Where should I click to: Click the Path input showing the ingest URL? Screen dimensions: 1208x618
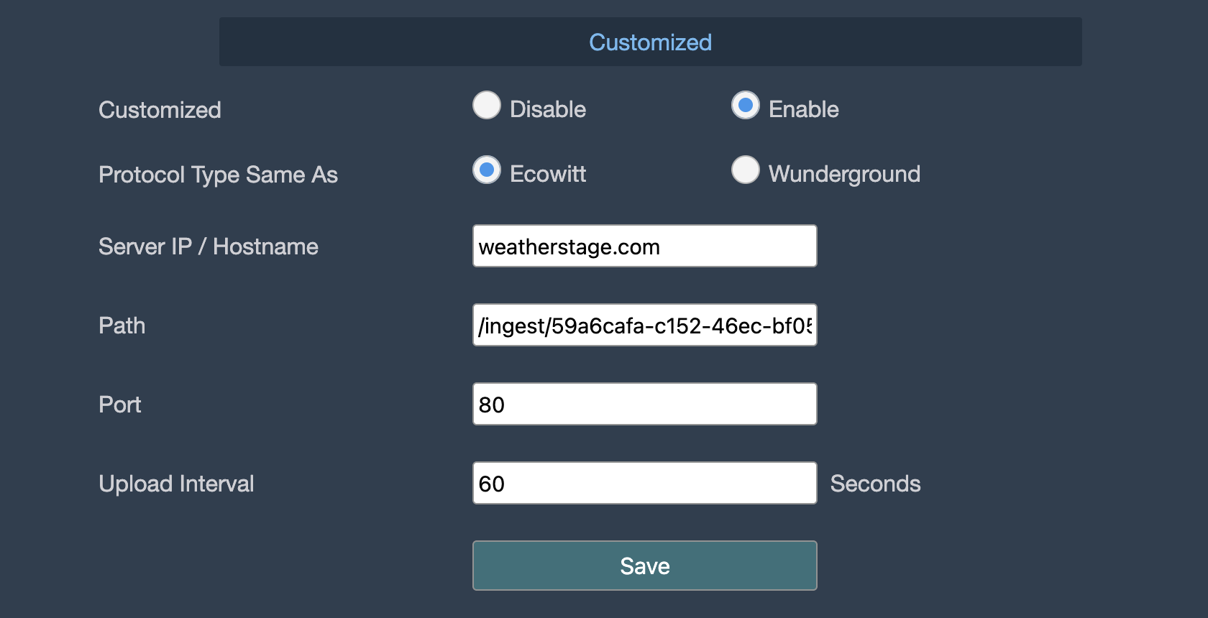(644, 325)
